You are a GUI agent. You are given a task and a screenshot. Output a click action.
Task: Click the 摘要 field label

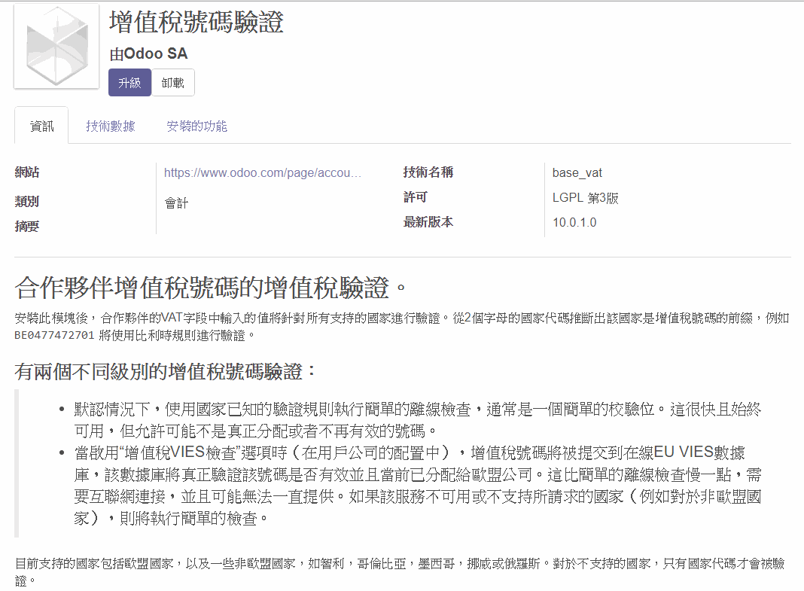(27, 226)
